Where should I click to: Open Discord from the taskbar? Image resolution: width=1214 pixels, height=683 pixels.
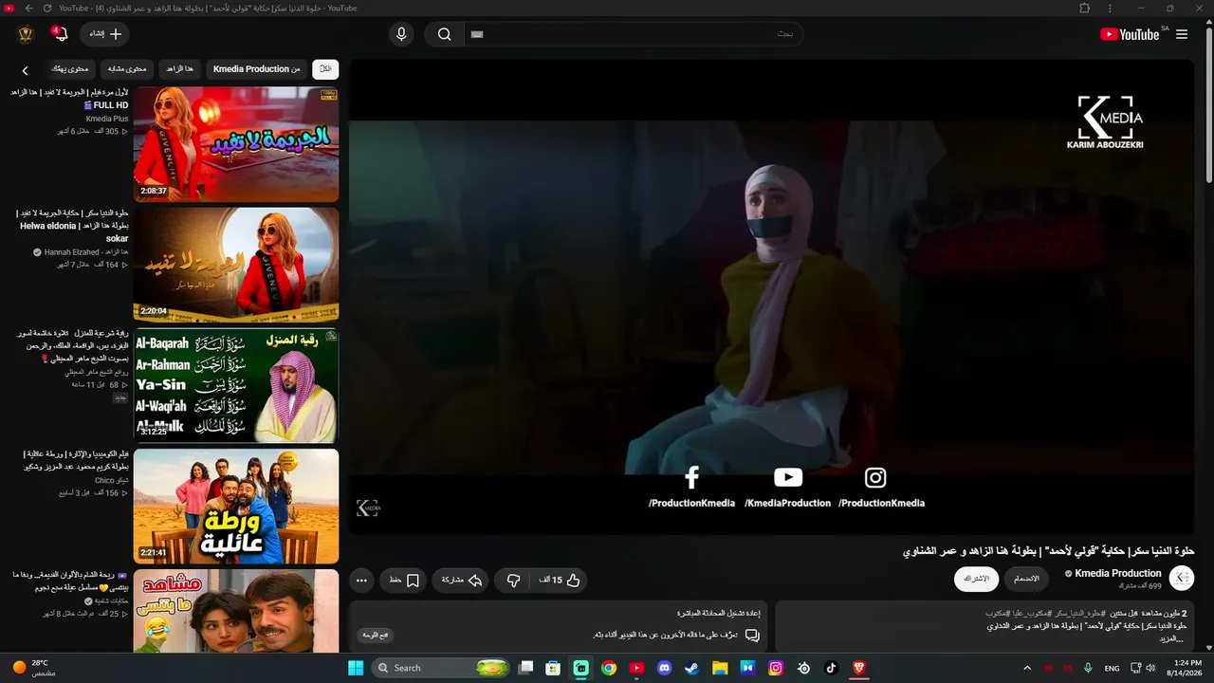click(x=664, y=668)
